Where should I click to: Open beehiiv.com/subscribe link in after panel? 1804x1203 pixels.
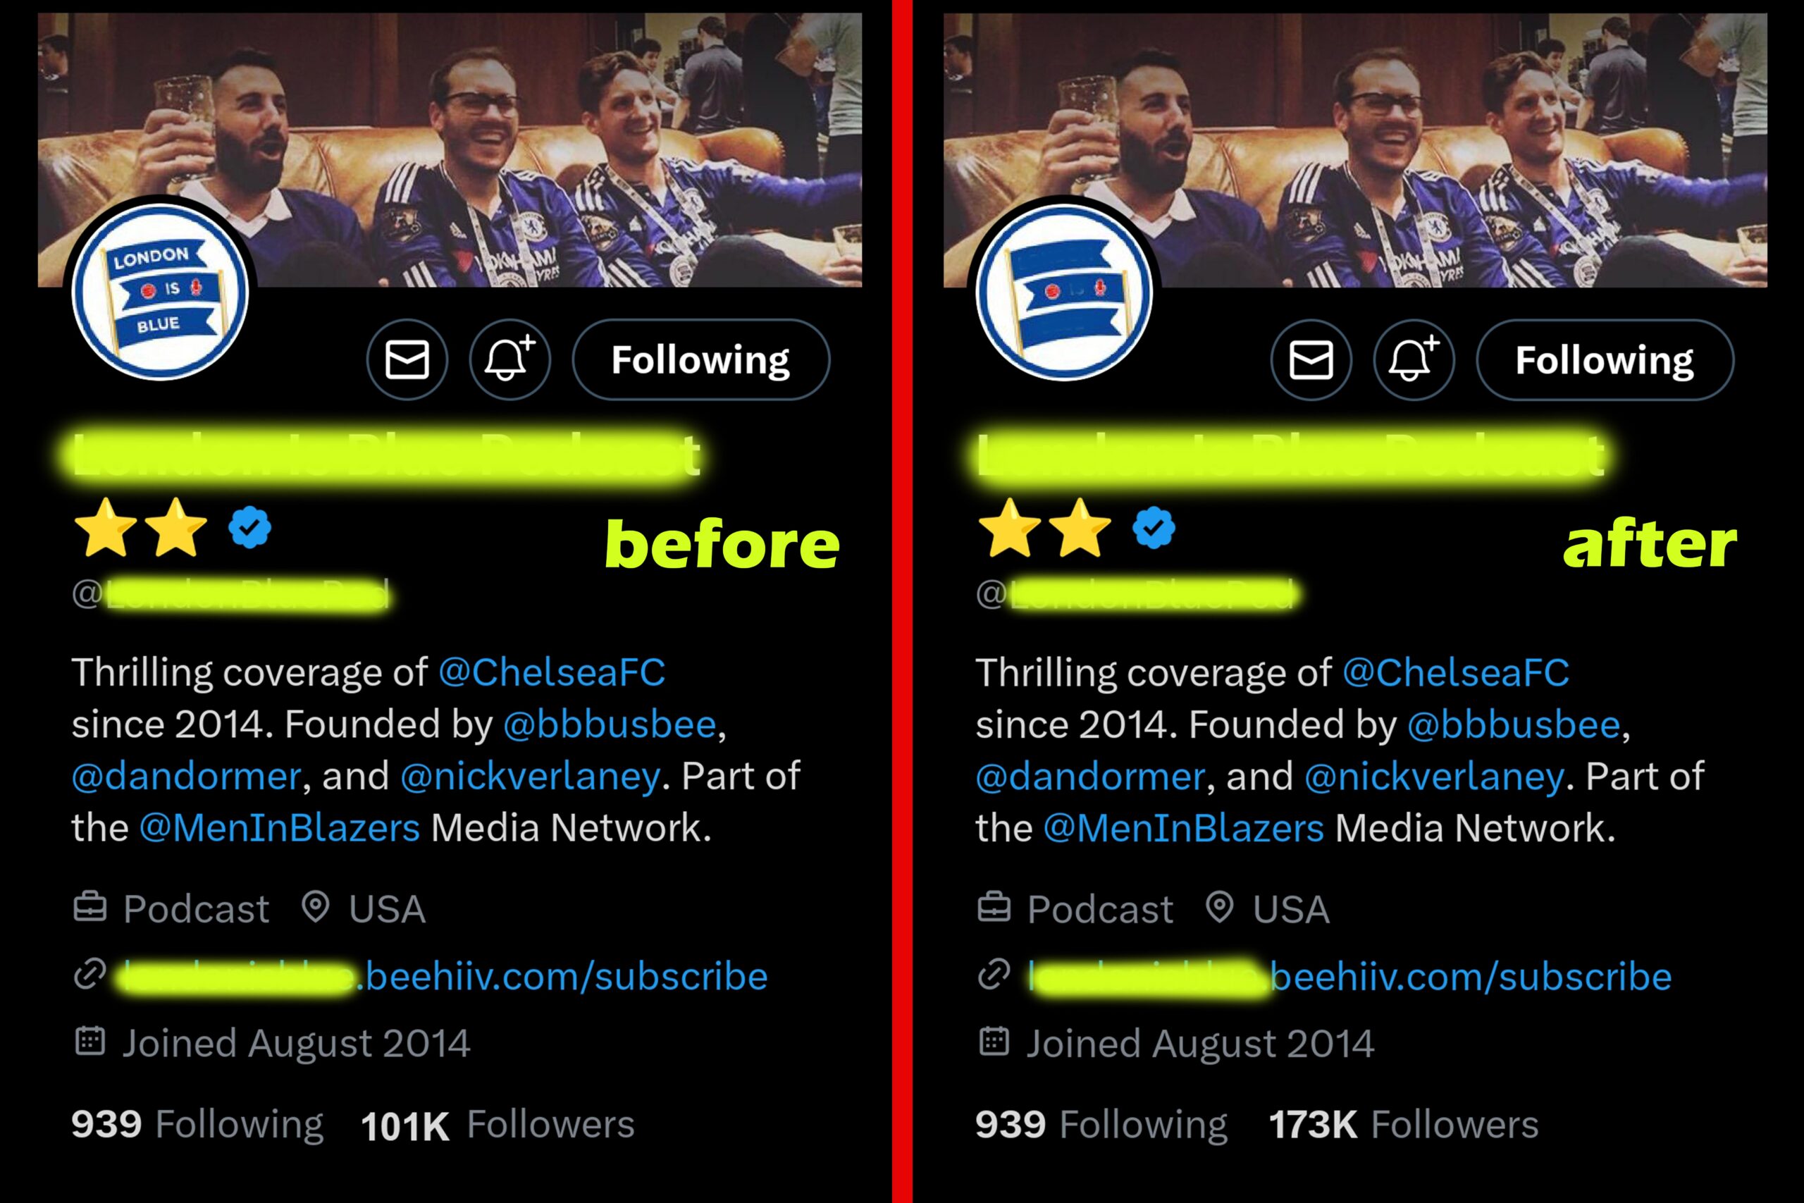1349,977
